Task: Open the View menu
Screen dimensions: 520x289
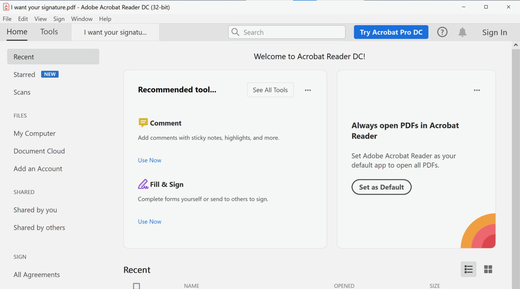Action: [40, 19]
